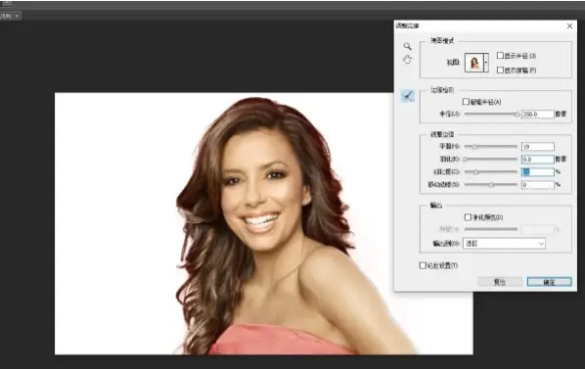This screenshot has width=585, height=369.
Task: Open the Output To dropdown
Action: tap(504, 244)
